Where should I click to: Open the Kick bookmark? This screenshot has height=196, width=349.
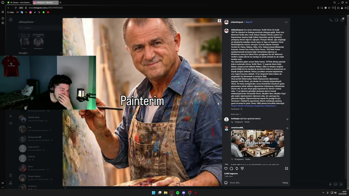44,12
